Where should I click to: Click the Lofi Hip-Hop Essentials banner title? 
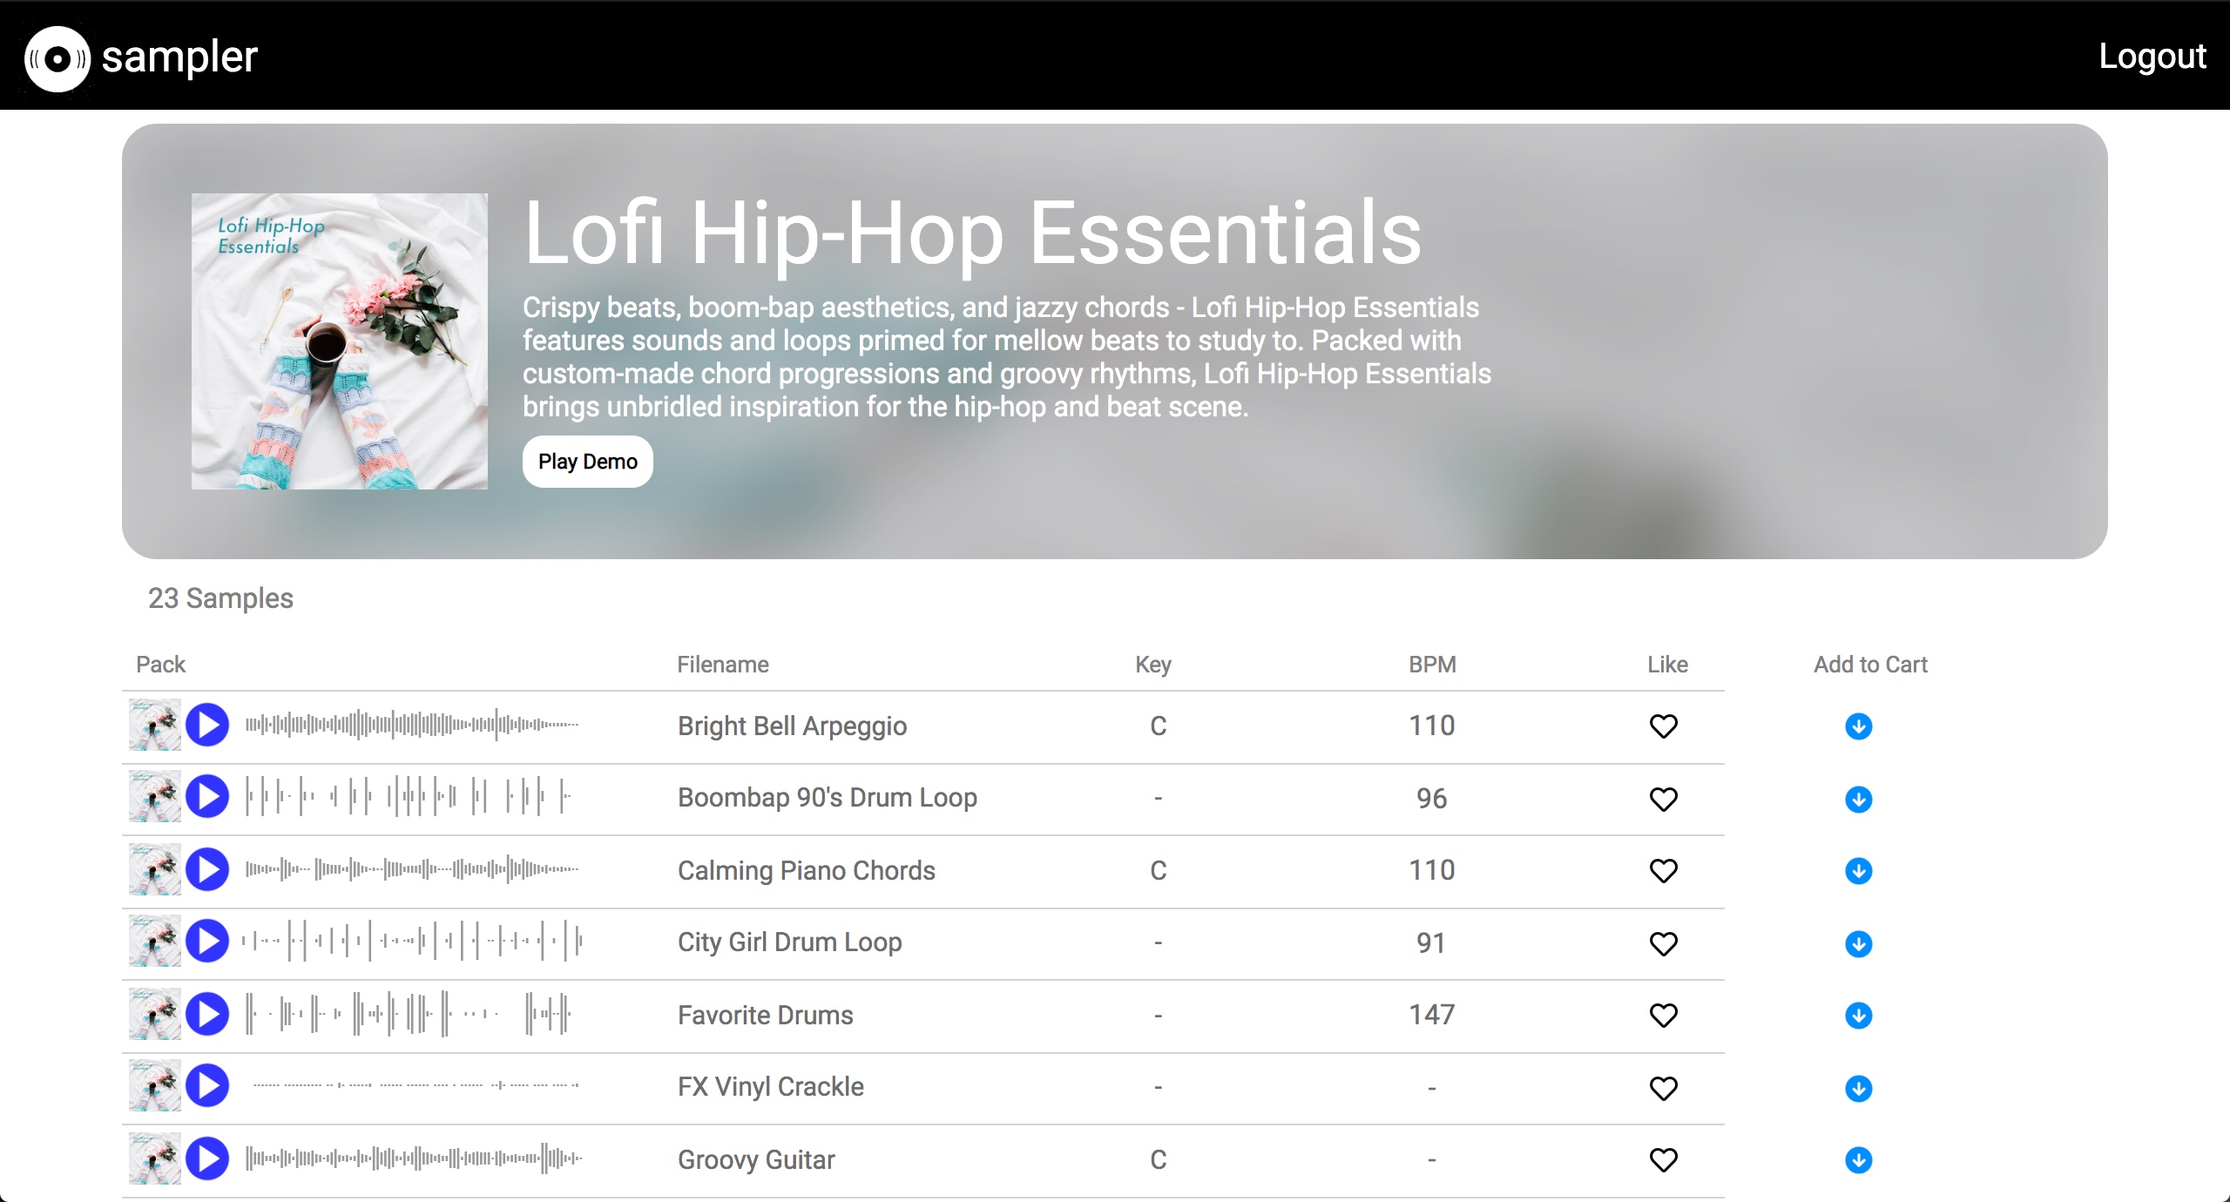click(x=972, y=233)
